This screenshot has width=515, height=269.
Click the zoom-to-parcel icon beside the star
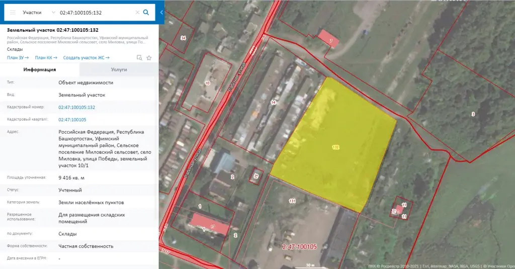(139, 58)
